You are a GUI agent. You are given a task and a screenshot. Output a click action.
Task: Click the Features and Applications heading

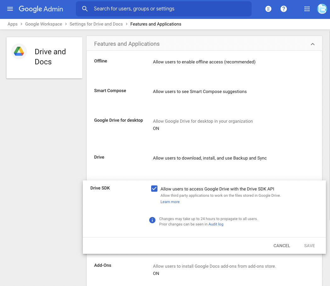point(127,44)
